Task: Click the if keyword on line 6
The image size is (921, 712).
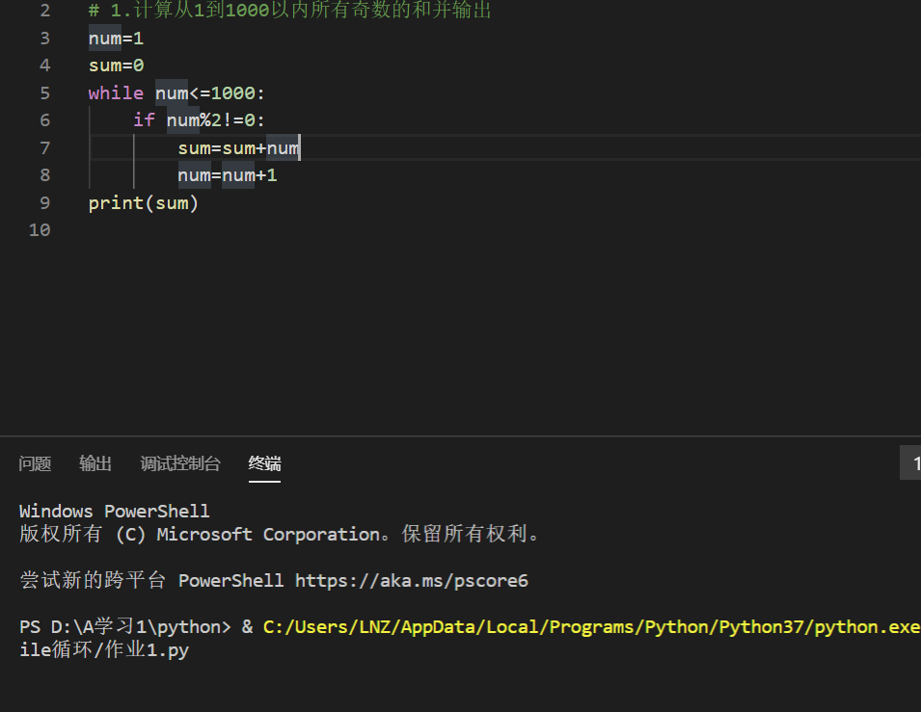Action: [x=144, y=119]
